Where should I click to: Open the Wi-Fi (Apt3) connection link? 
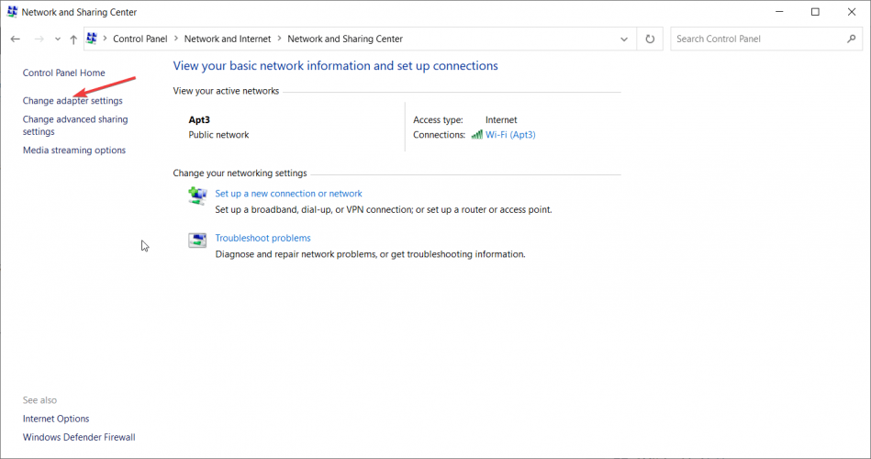pos(510,135)
